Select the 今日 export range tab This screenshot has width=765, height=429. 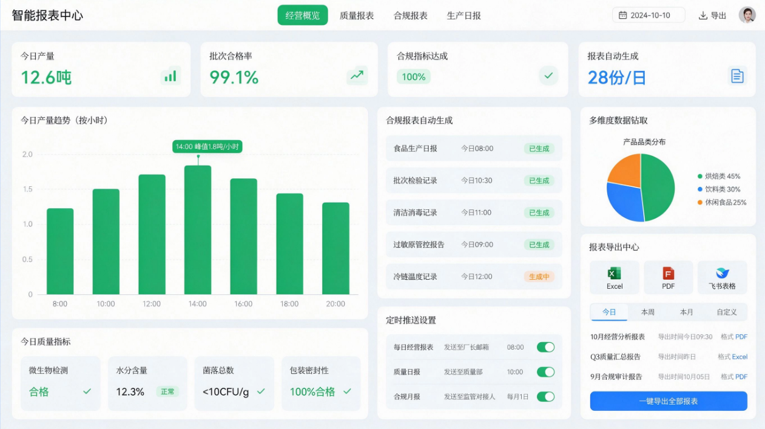click(609, 312)
